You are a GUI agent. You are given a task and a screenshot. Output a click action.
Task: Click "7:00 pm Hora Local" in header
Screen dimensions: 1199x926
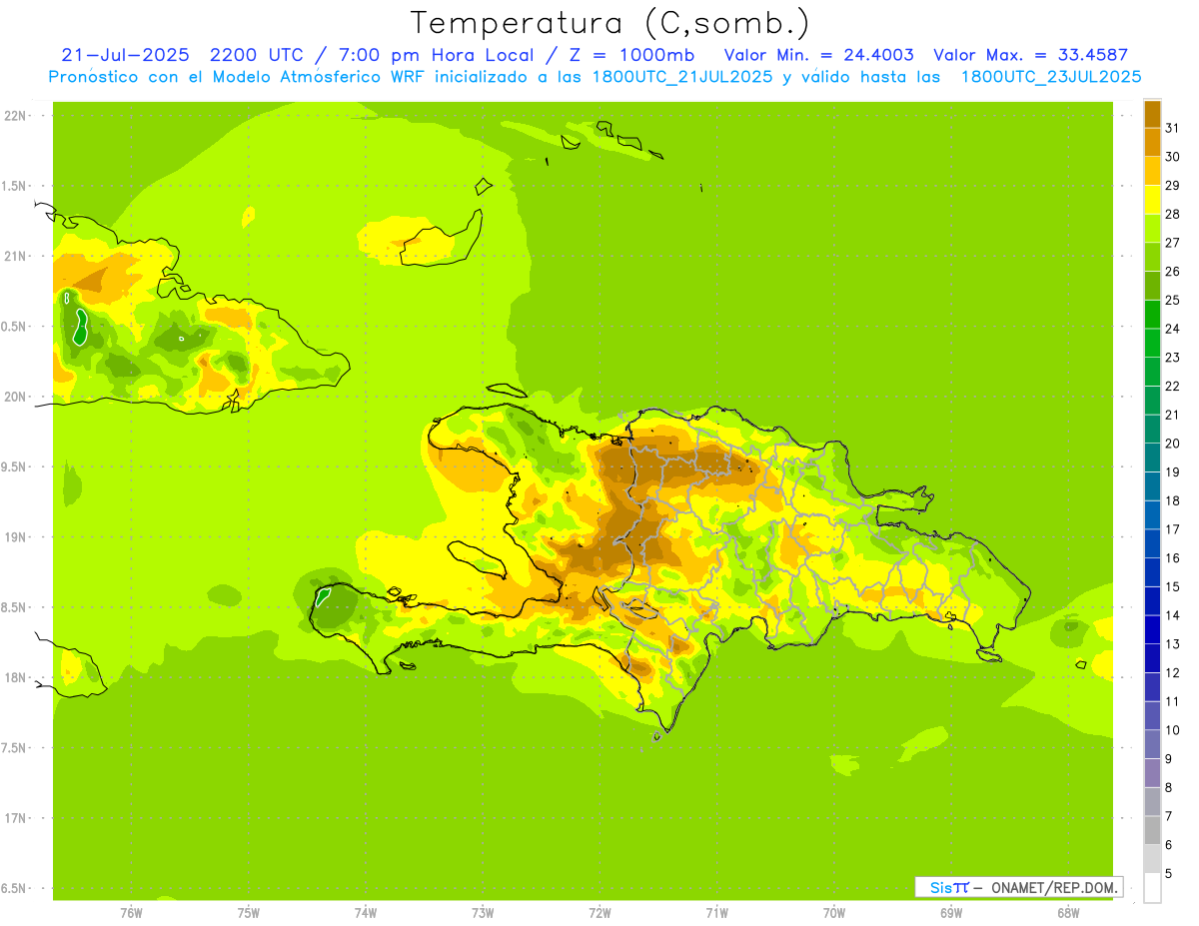point(438,55)
